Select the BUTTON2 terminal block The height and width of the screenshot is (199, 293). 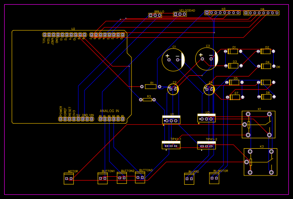(122, 178)
